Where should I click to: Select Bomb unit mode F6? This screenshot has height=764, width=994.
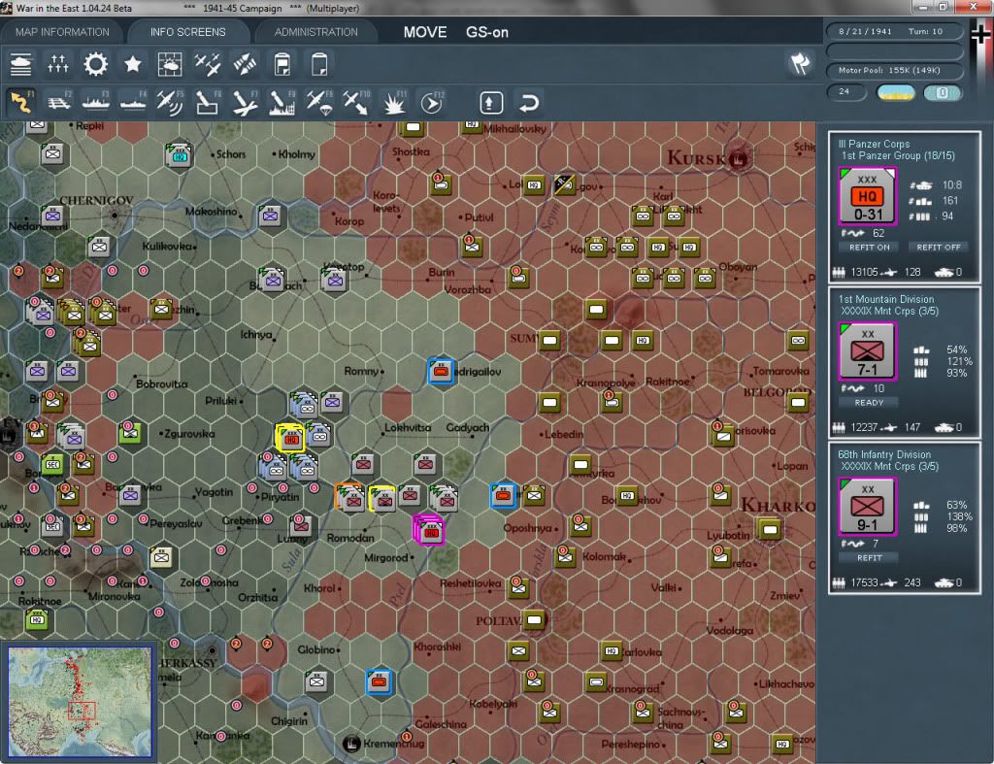tap(208, 102)
